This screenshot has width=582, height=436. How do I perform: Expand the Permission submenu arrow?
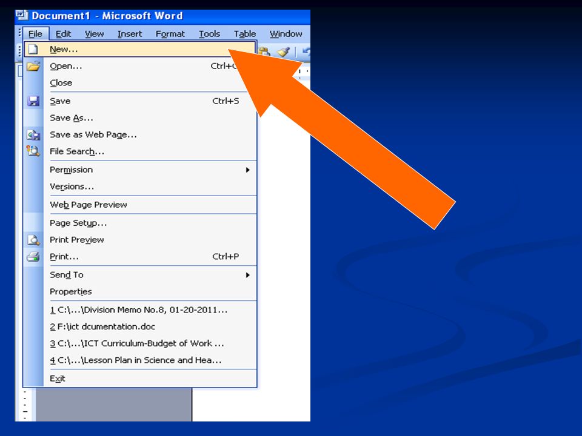pyautogui.click(x=247, y=170)
